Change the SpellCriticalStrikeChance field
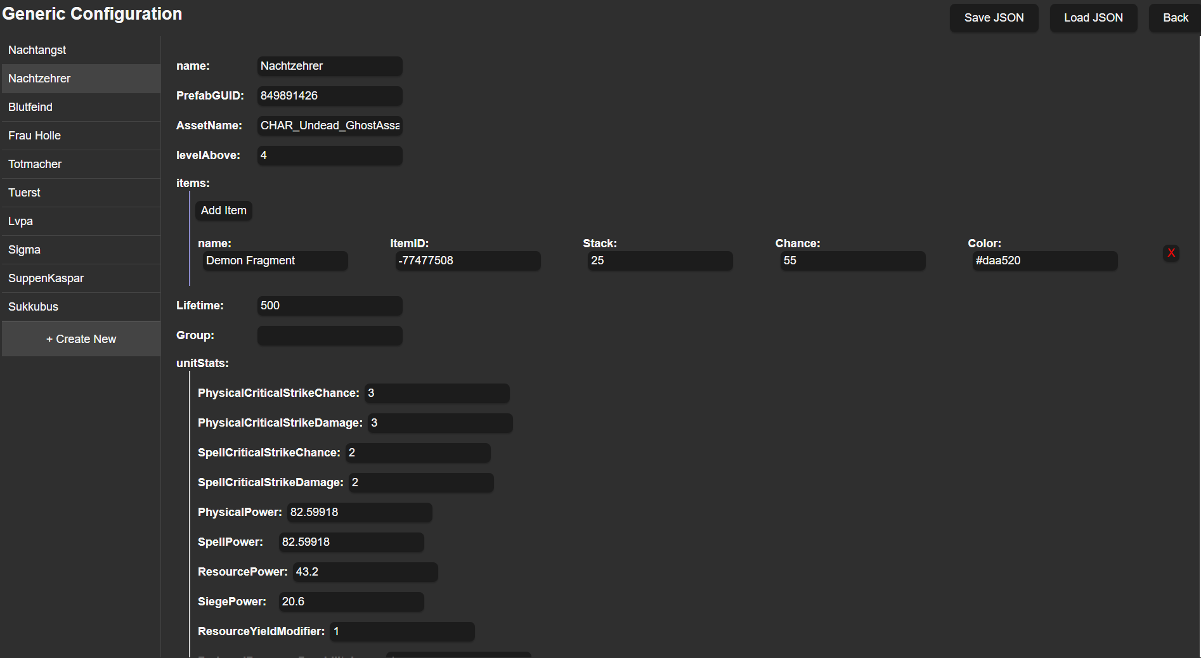This screenshot has height=658, width=1201. pos(418,453)
